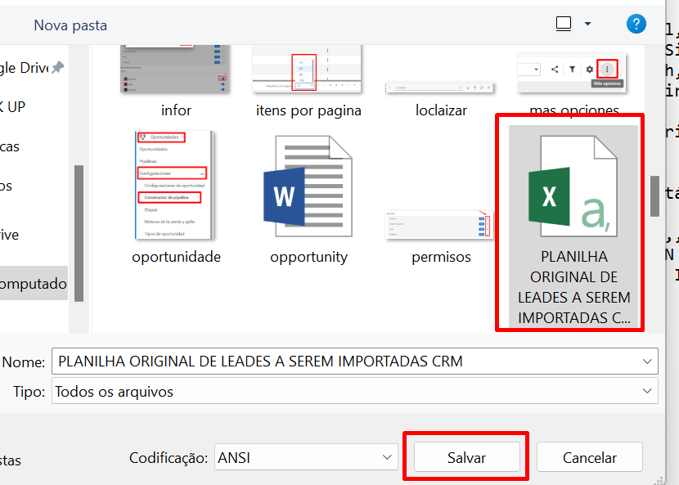Click the 'loclaizar' file name label
Screen dimensions: 679x485
coord(441,110)
